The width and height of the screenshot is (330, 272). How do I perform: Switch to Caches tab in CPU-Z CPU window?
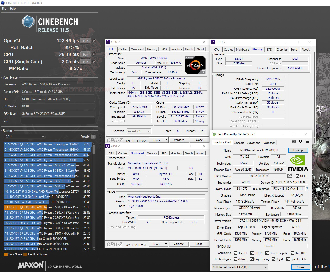123,49
